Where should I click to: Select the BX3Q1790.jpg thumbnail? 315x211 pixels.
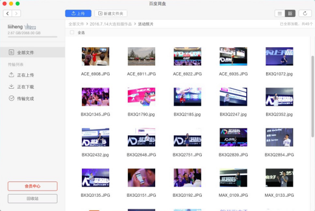(x=142, y=97)
